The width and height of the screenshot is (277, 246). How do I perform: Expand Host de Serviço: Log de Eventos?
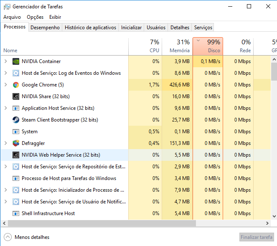[6, 73]
